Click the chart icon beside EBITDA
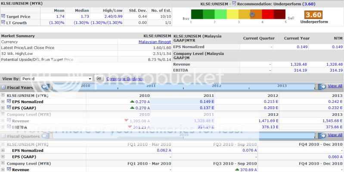 [9, 127]
